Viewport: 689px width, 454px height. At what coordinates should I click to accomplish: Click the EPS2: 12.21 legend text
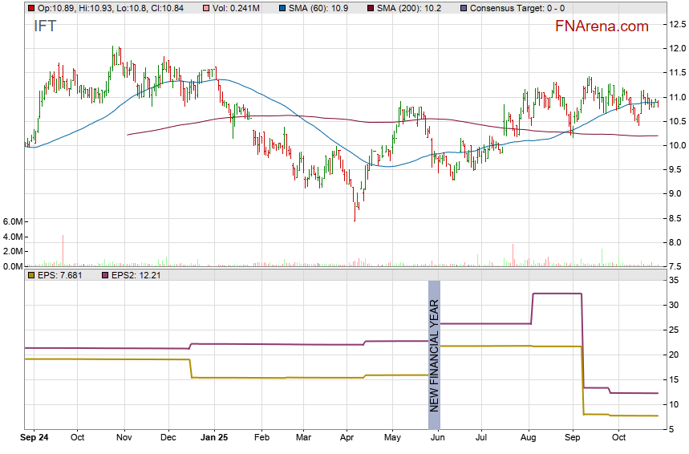click(x=140, y=275)
